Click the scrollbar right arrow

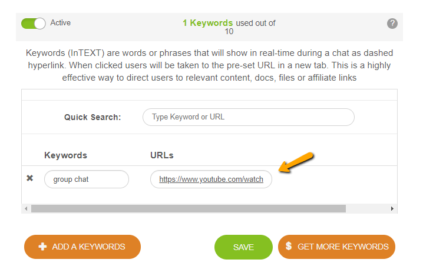pyautogui.click(x=392, y=209)
